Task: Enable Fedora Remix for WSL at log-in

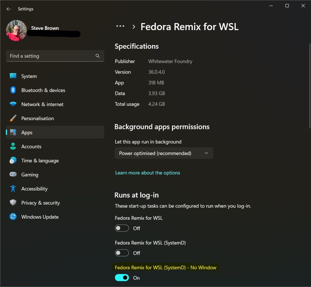Action: 122,228
